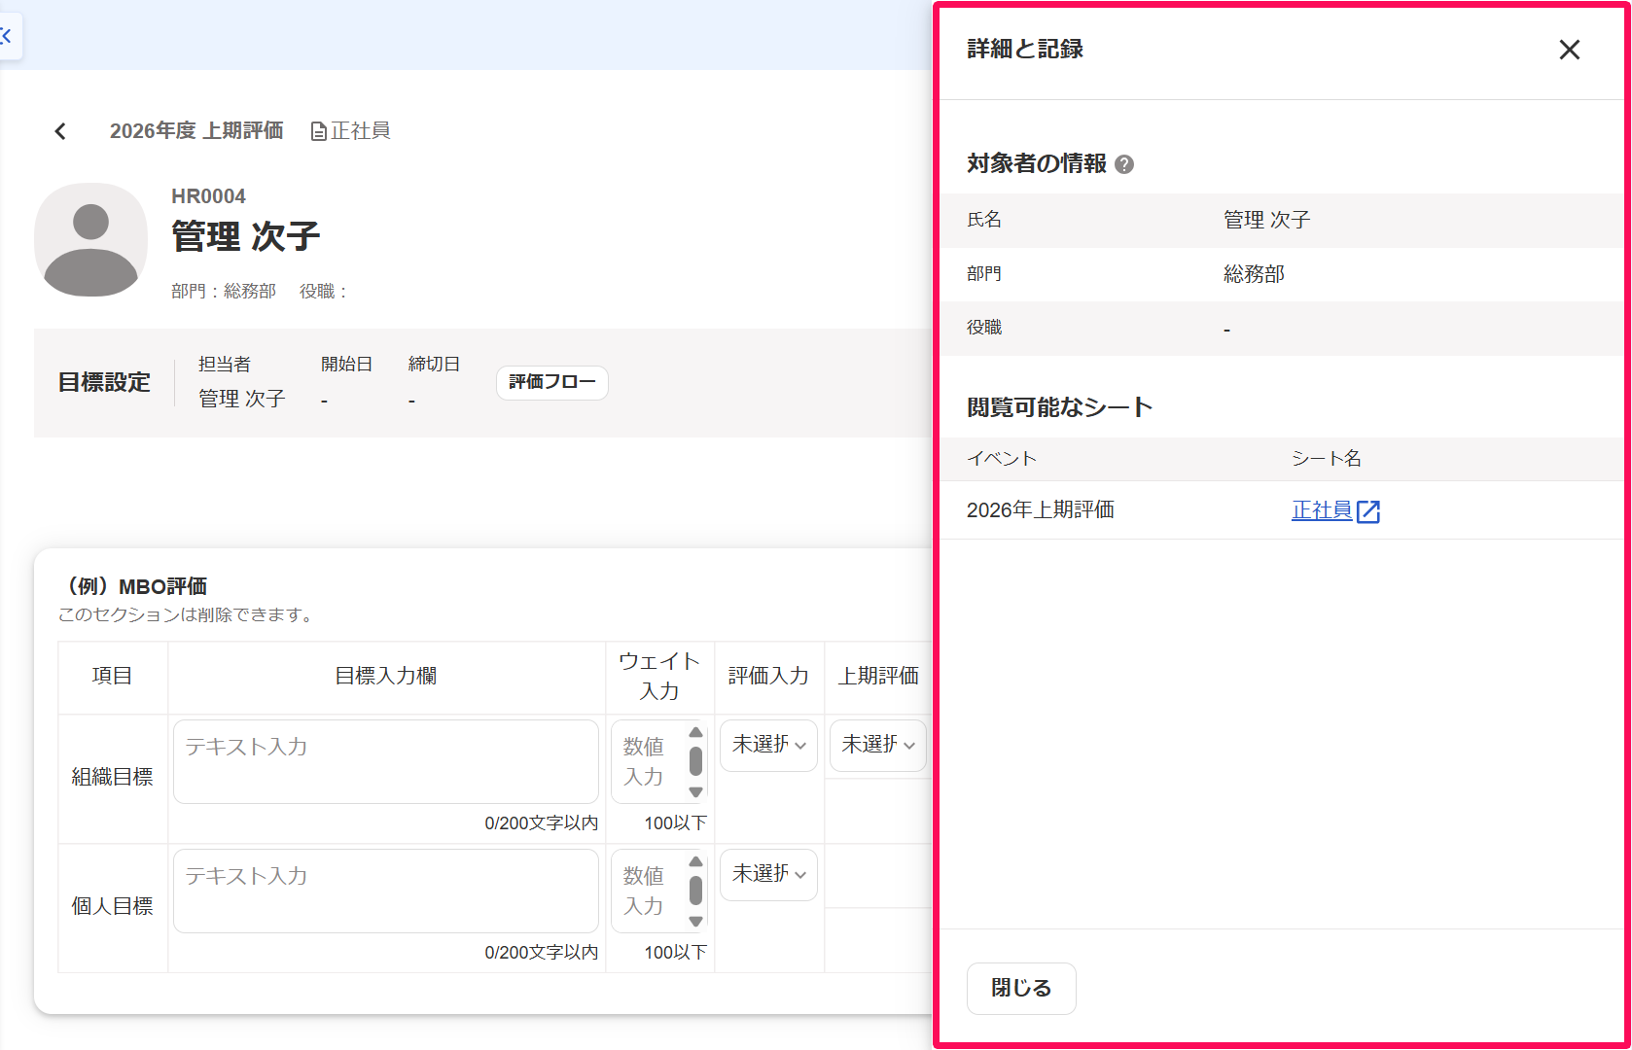Open 組織目標 上期評価 未選択 dropdown
Screen dimensions: 1632x1050
pyautogui.click(x=877, y=746)
